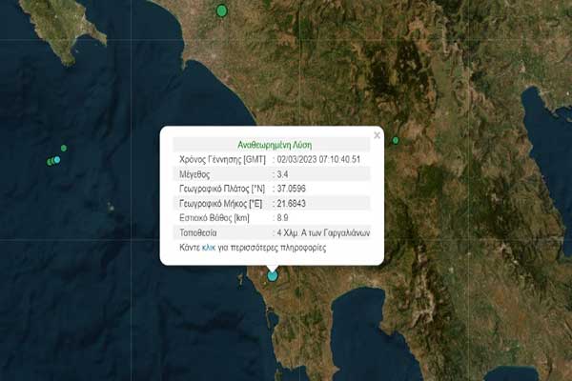Click the 'Τοποθεσία' row label

pos(197,232)
